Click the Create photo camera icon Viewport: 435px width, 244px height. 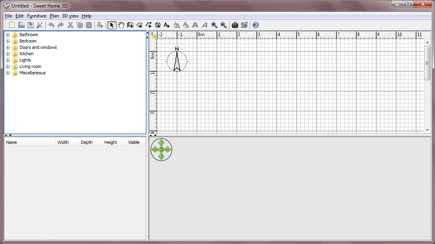pyautogui.click(x=235, y=25)
